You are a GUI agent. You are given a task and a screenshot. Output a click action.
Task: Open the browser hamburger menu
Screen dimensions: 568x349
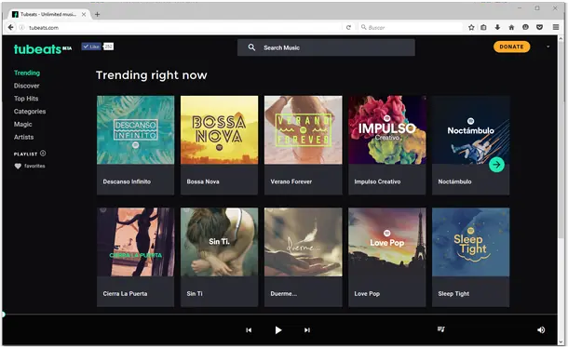[x=556, y=28]
